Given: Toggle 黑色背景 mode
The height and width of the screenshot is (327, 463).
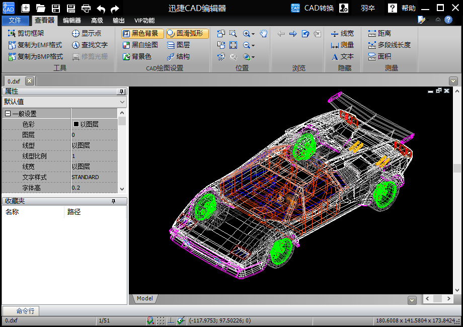Looking at the screenshot, I should click(142, 33).
